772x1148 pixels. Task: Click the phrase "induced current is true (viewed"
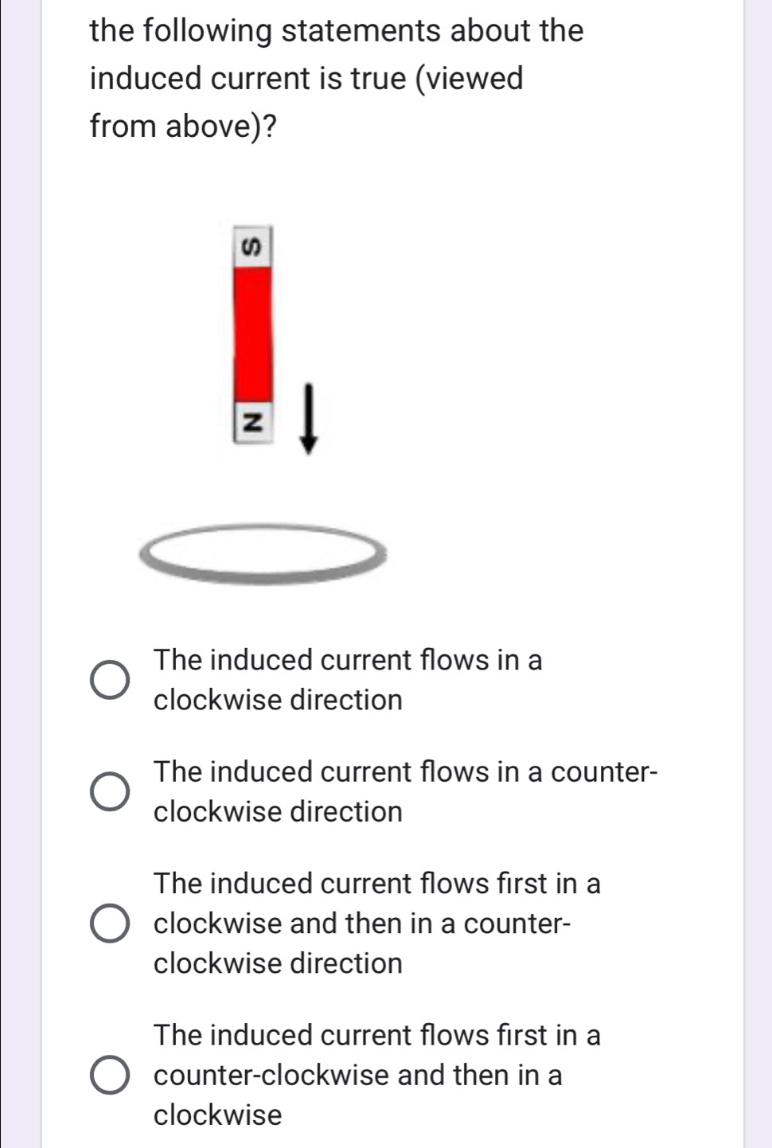[306, 78]
